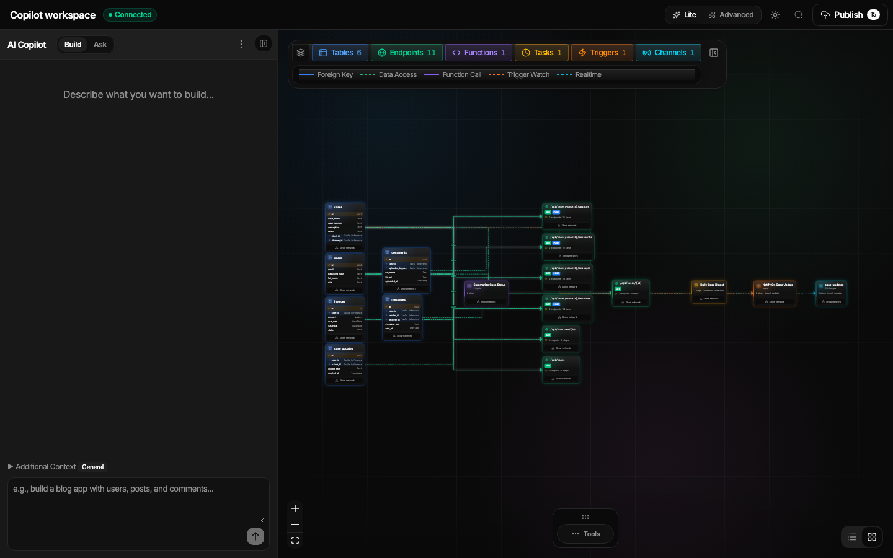The image size is (893, 558).
Task: Select the /api/cases/{caseId}/documents endpoint node
Action: coord(568,247)
